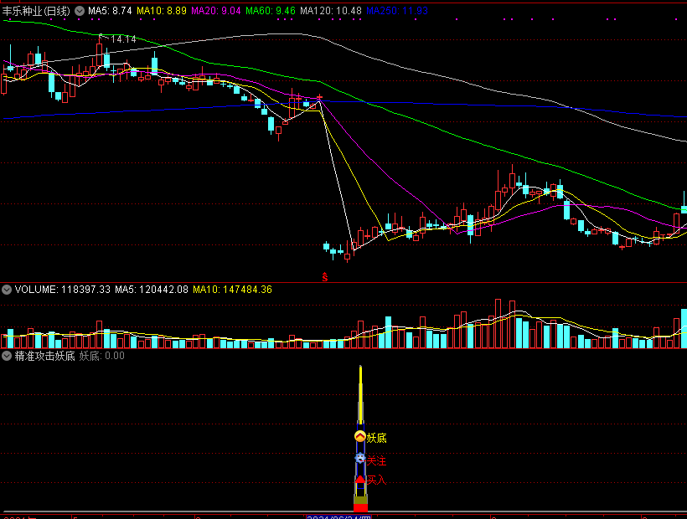
Task: Click the volume MA5: 120442.08 readout
Action: [152, 290]
